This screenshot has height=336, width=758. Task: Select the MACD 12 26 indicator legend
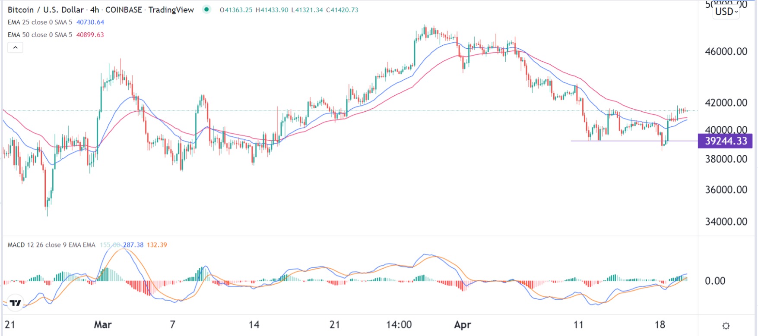coord(51,245)
